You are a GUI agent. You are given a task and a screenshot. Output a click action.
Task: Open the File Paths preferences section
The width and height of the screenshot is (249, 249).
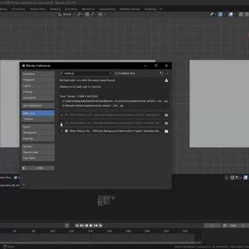click(x=38, y=158)
